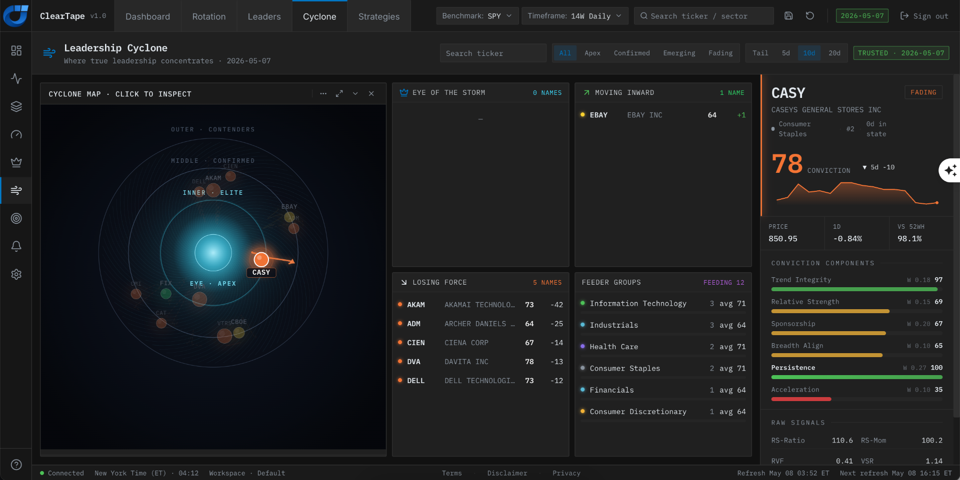Screen dimensions: 960x480
Task: Expand Consumer Discretionary feeder group
Action: 663,412
